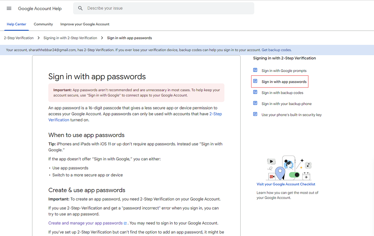Select the Help Center tab

[x=17, y=24]
